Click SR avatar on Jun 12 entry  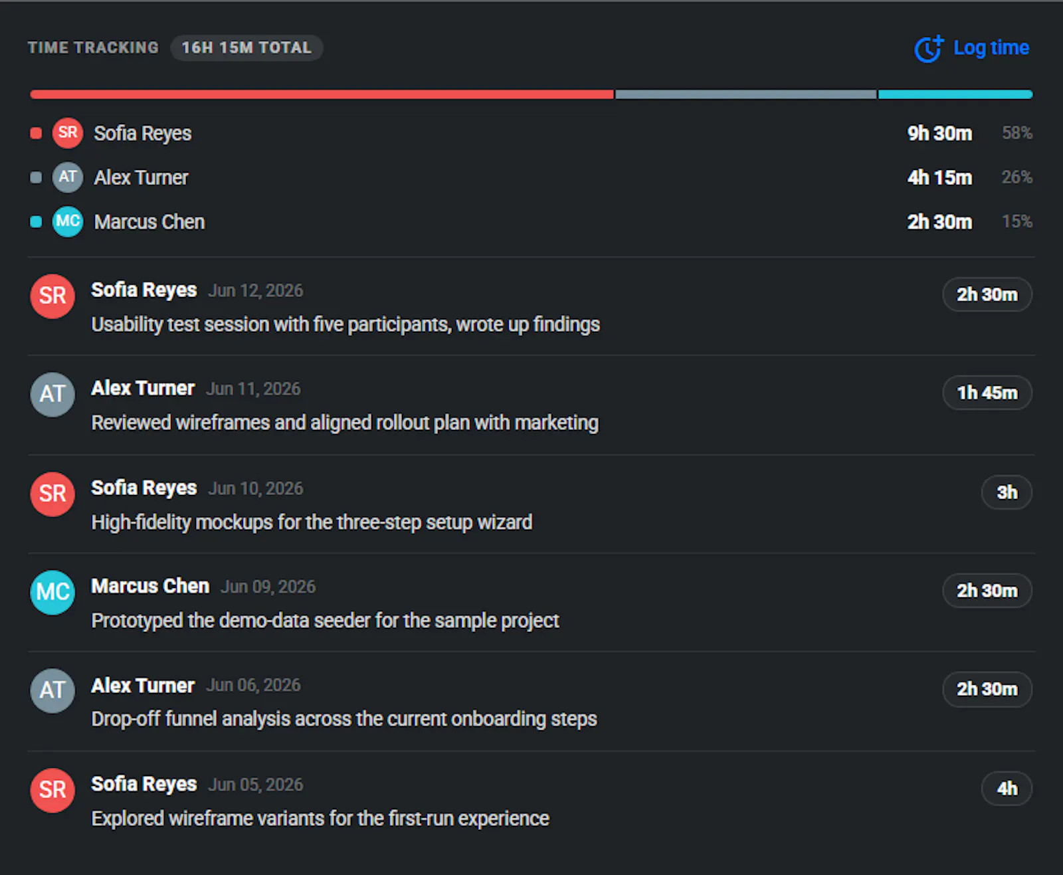tap(52, 296)
